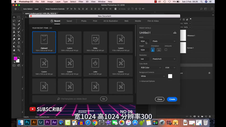Select the Pen tool

14,43
